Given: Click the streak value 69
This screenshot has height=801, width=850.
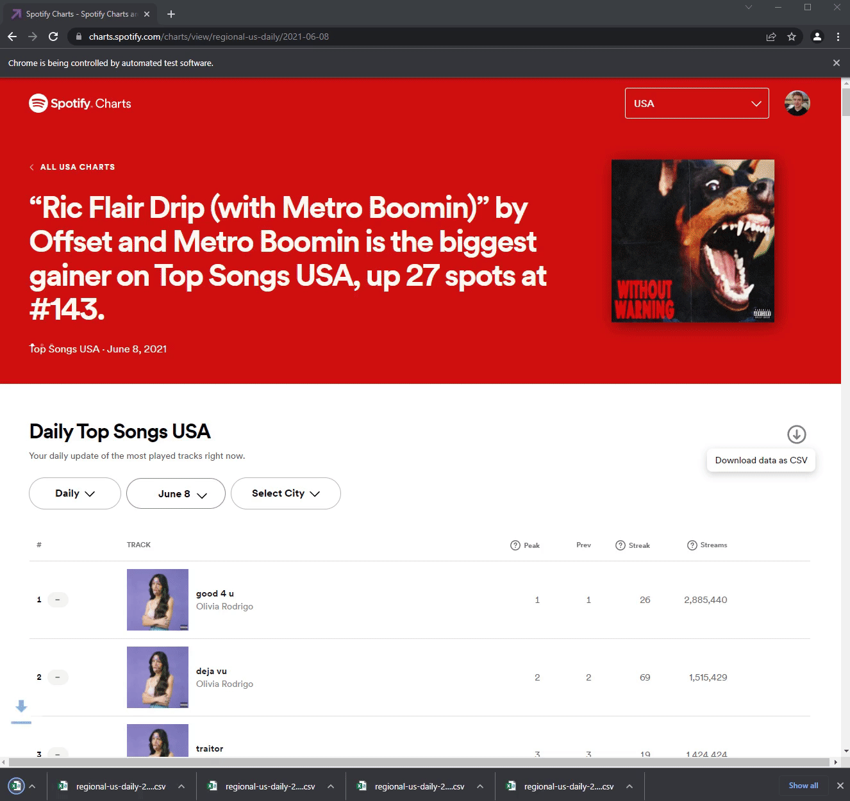Looking at the screenshot, I should [x=645, y=677].
